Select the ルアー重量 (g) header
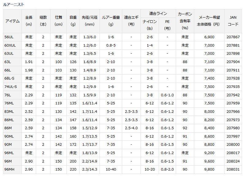245x177 pixels. (111, 21)
